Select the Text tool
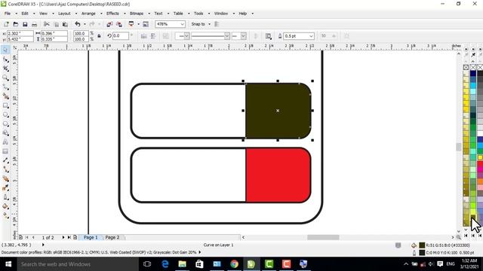The image size is (483, 271). point(5,142)
